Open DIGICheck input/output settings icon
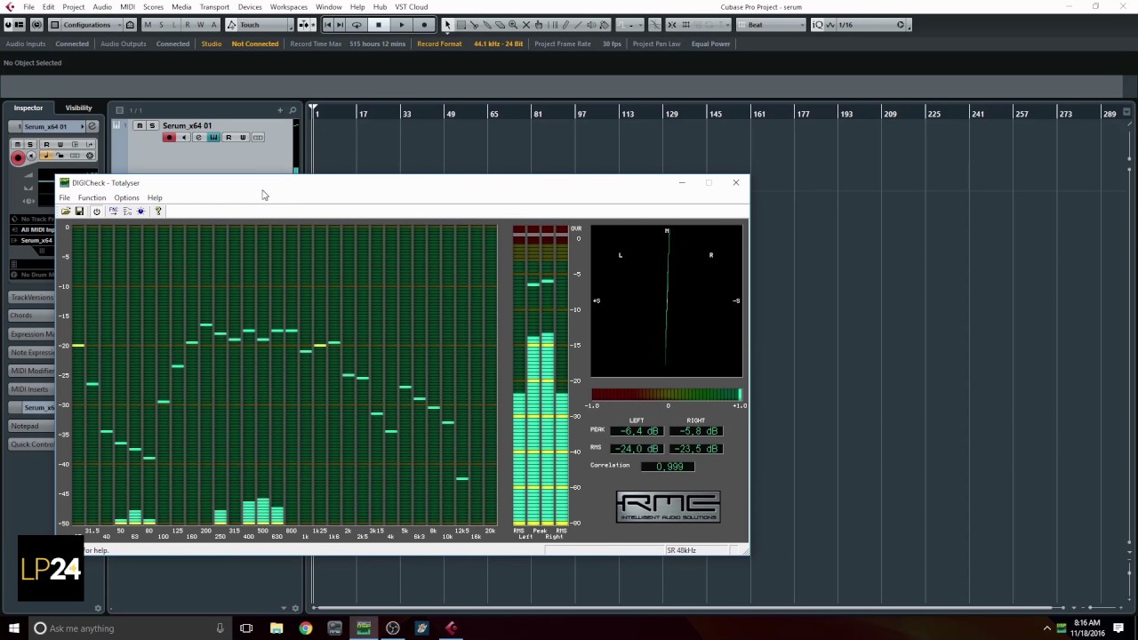1138x640 pixels. [127, 211]
